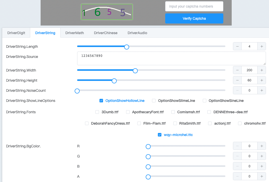269x182 pixels.
Task: Check the RitaSmith.ttf font option
Action: coord(175,123)
